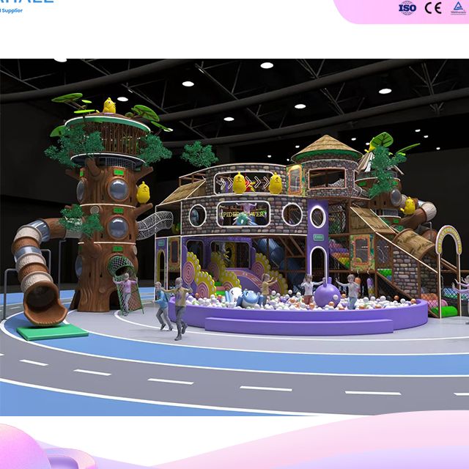Click the yellow chick atop the treehouse
The image size is (469, 469).
[x=109, y=106]
